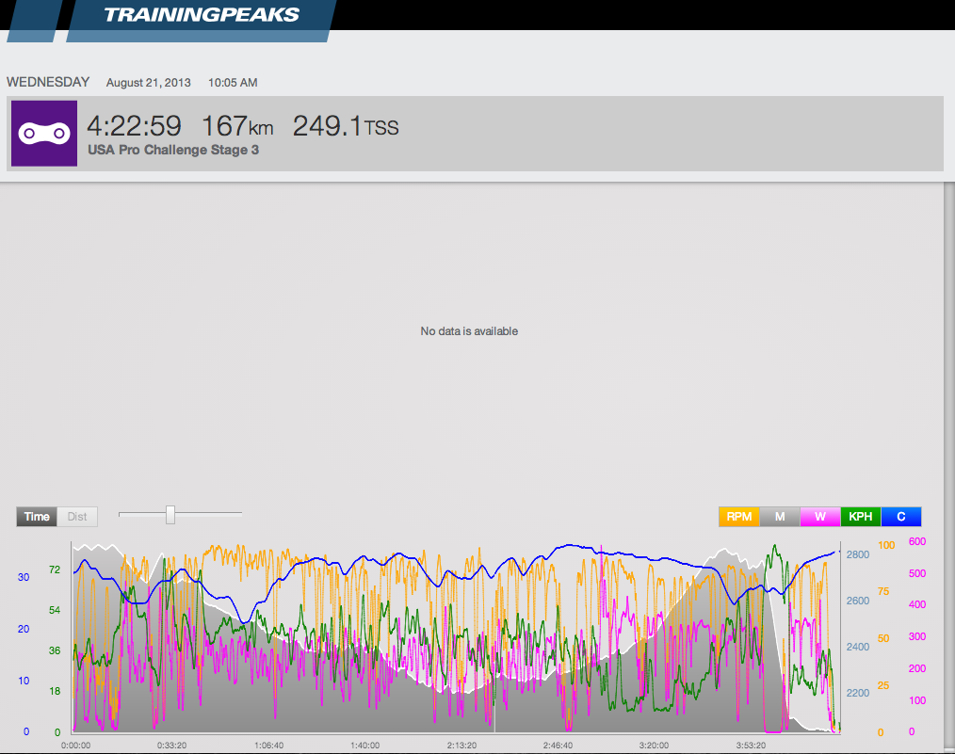Toggle the RPM cadence series
The width and height of the screenshot is (955, 754).
point(738,517)
